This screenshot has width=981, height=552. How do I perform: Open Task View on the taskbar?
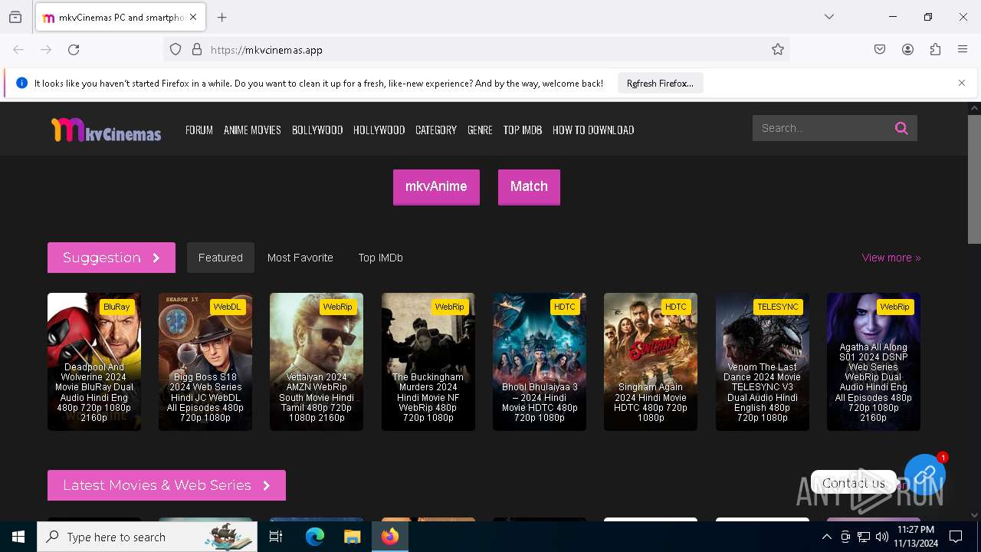[276, 537]
